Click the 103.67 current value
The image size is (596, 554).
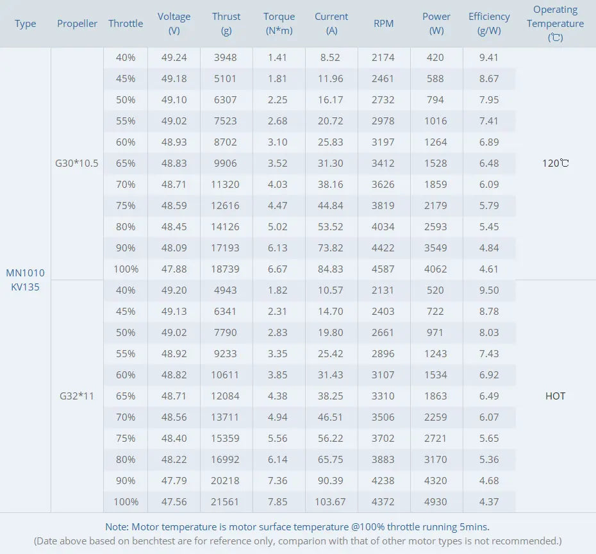331,502
